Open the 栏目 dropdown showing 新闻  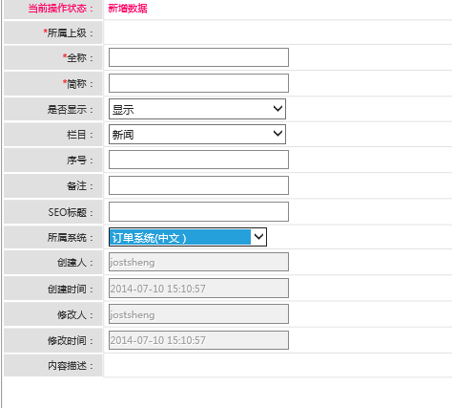tap(197, 134)
